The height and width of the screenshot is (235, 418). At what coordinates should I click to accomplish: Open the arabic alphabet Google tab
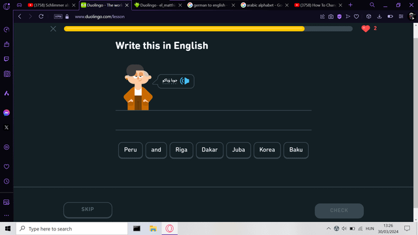pos(264,5)
